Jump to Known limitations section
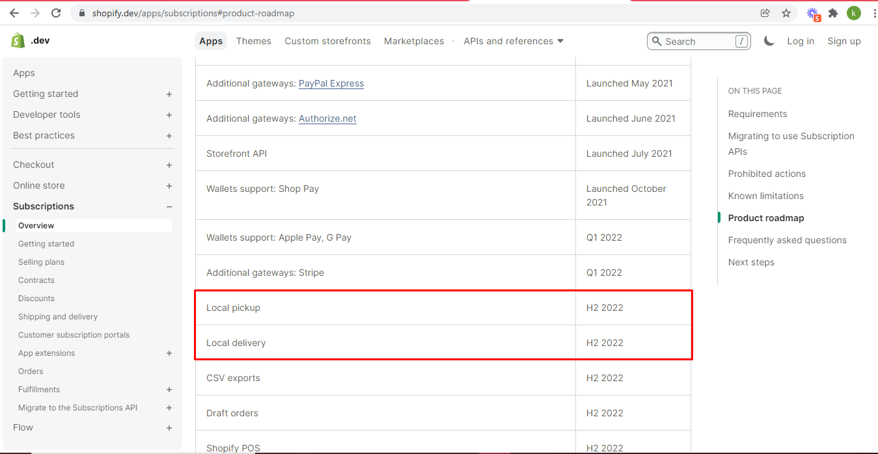This screenshot has width=878, height=454. coord(765,196)
